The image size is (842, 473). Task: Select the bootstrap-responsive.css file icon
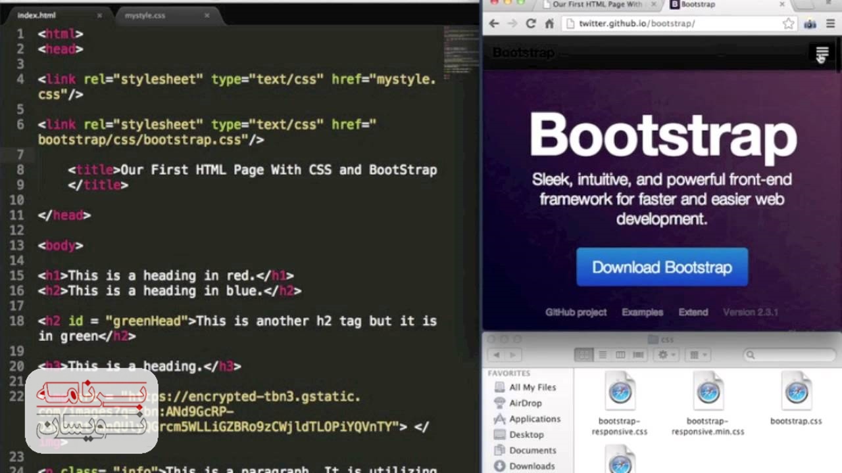tap(620, 392)
